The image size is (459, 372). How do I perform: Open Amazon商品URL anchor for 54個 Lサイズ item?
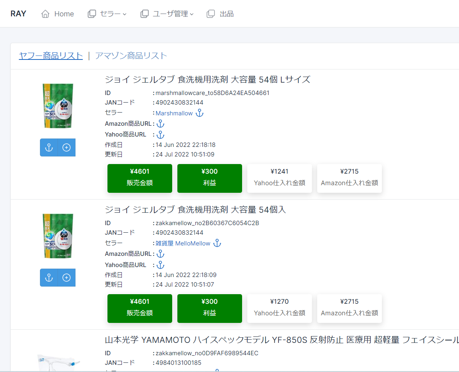click(161, 124)
